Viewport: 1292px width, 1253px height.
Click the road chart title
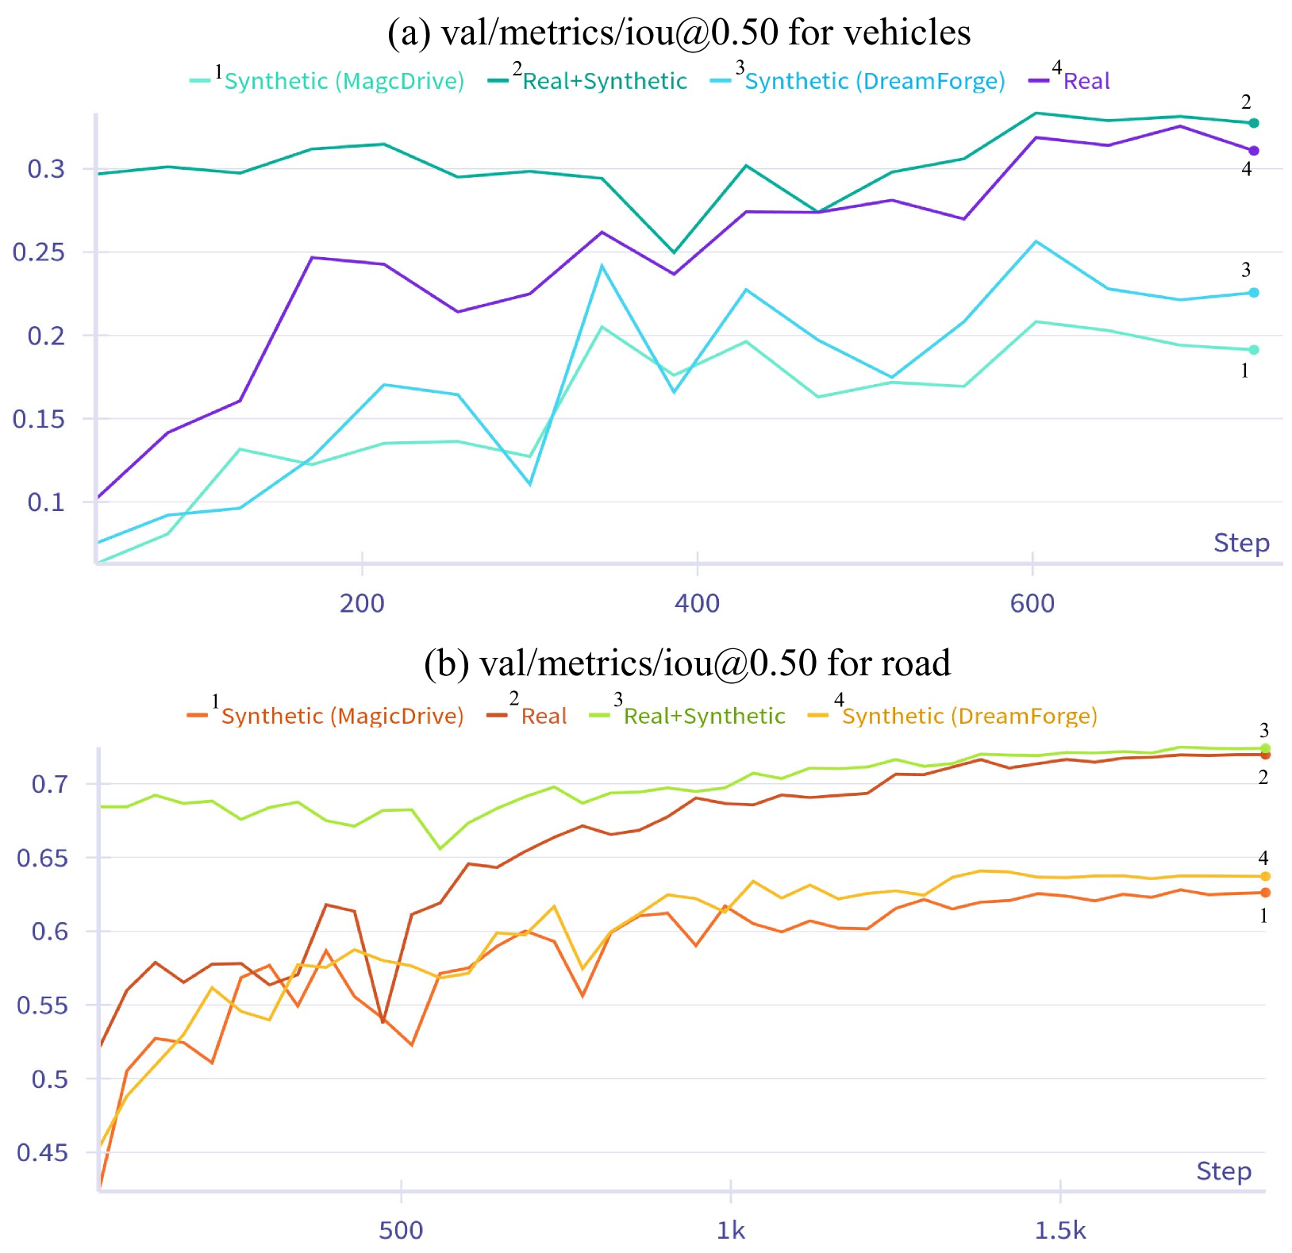point(686,663)
